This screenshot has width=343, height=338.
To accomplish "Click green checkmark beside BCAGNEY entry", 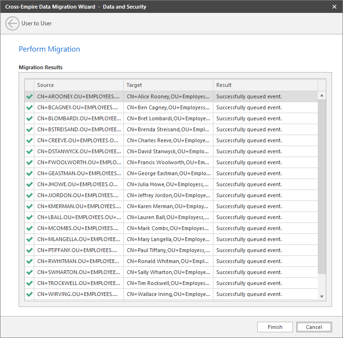I will pos(30,107).
